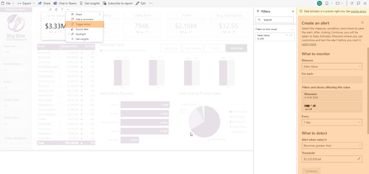Add report to favorites with star icon
This screenshot has width=369, height=174.
pos(365,3)
